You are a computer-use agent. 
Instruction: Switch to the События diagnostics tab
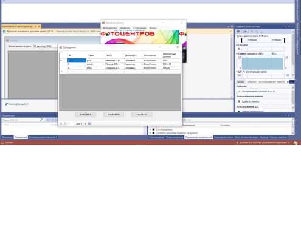click(x=252, y=81)
